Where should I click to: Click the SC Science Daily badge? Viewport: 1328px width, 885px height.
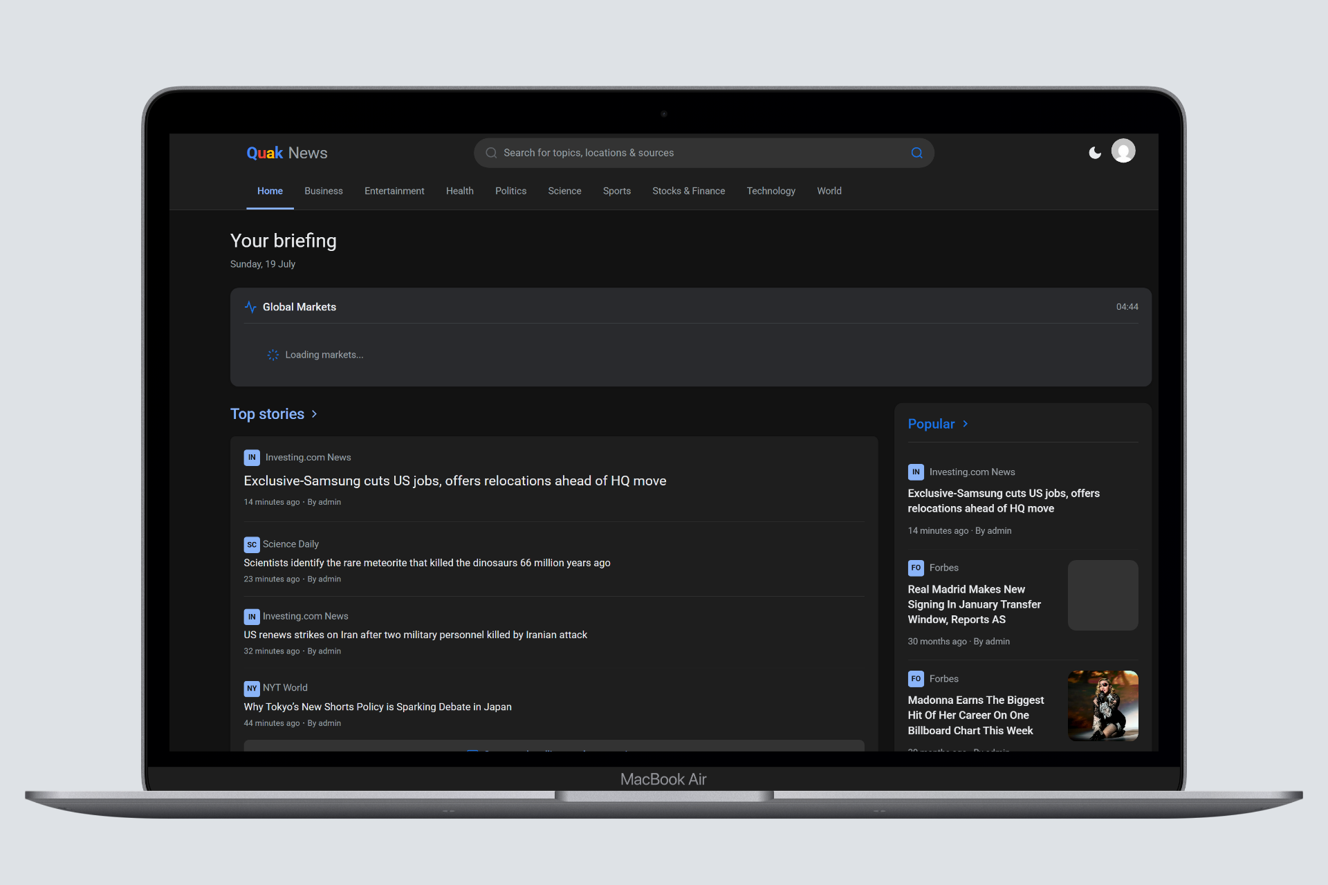coord(252,545)
